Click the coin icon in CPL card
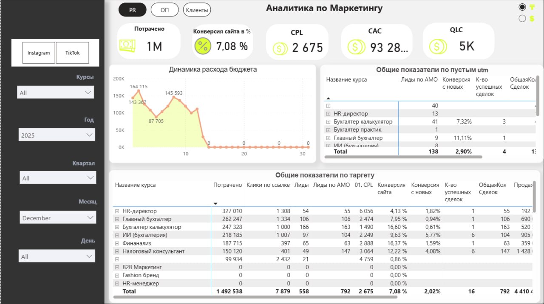 coord(280,49)
